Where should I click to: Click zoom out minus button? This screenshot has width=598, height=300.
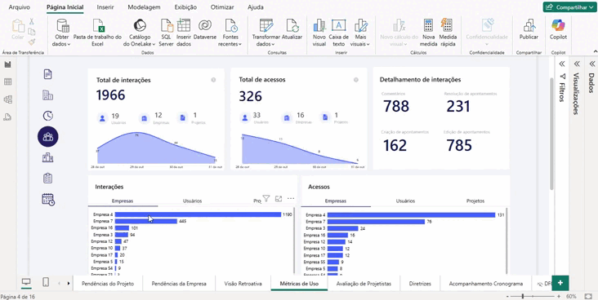pos(508,296)
